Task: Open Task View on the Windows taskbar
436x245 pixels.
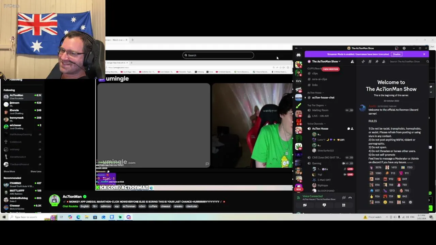Action: pyautogui.click(x=61, y=217)
